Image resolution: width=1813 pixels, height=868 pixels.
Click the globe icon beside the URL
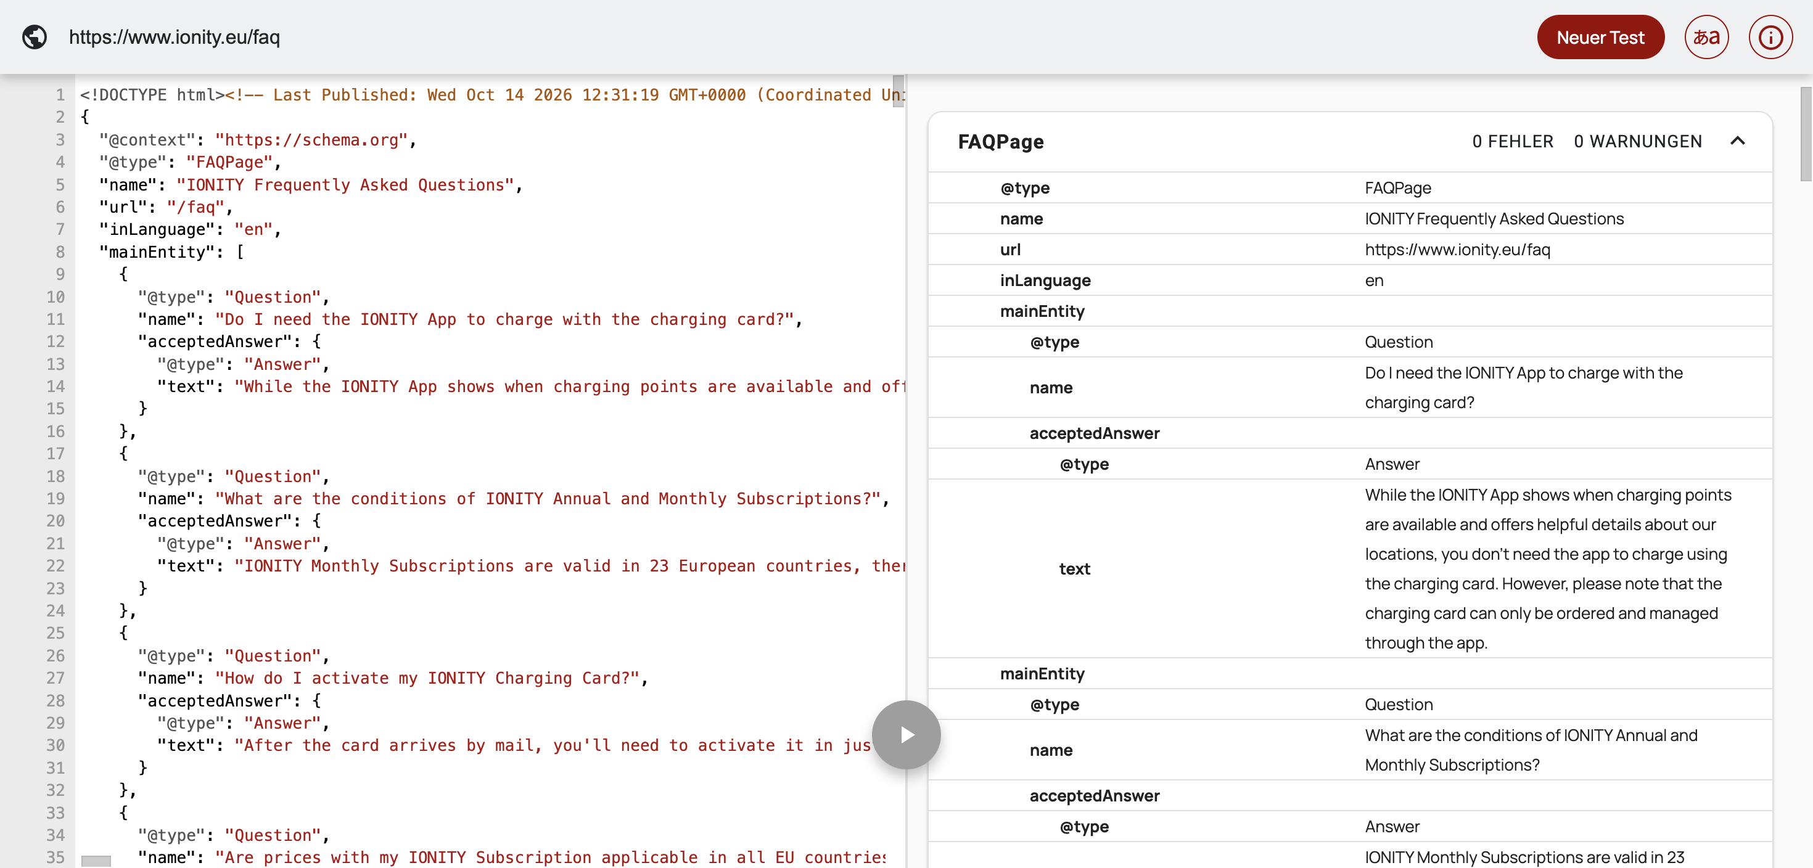(34, 37)
